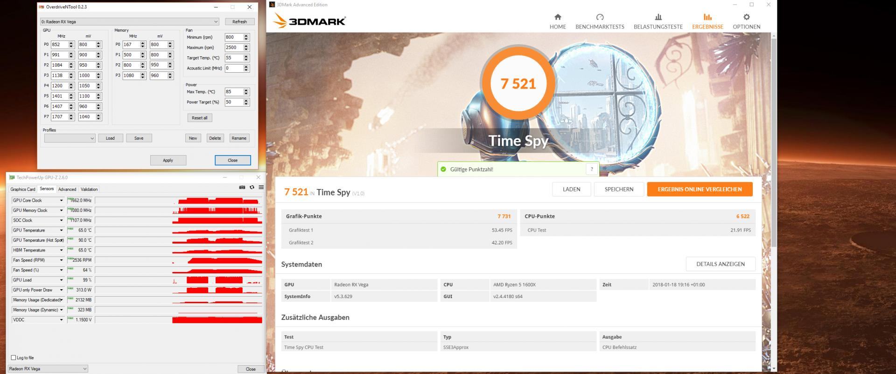Click Close button in OverdriveNTool
This screenshot has height=374, width=896.
[x=233, y=160]
